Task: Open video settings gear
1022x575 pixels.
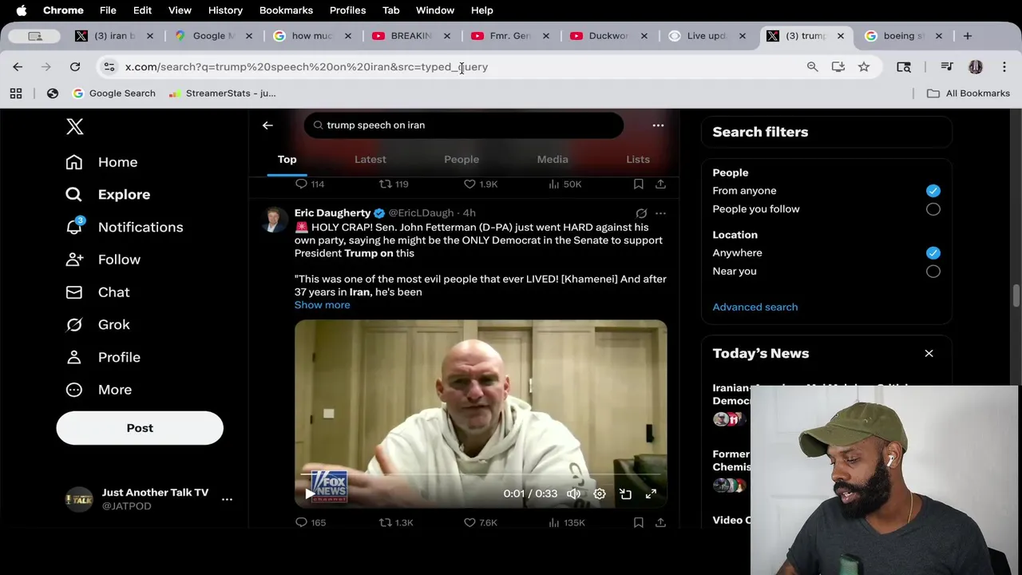Action: (600, 494)
